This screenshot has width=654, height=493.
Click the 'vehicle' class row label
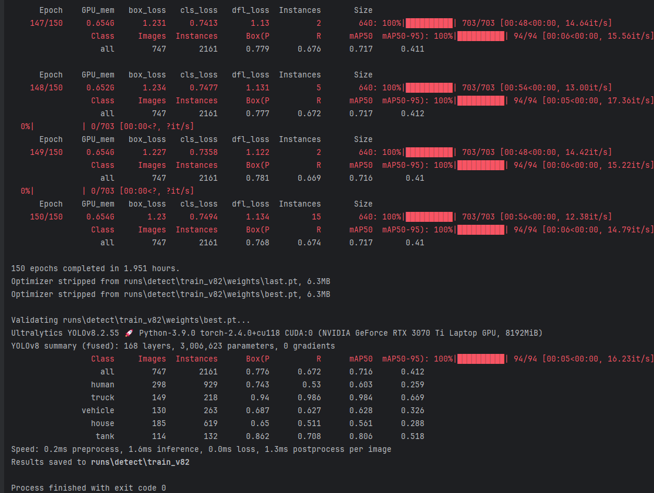tap(98, 410)
